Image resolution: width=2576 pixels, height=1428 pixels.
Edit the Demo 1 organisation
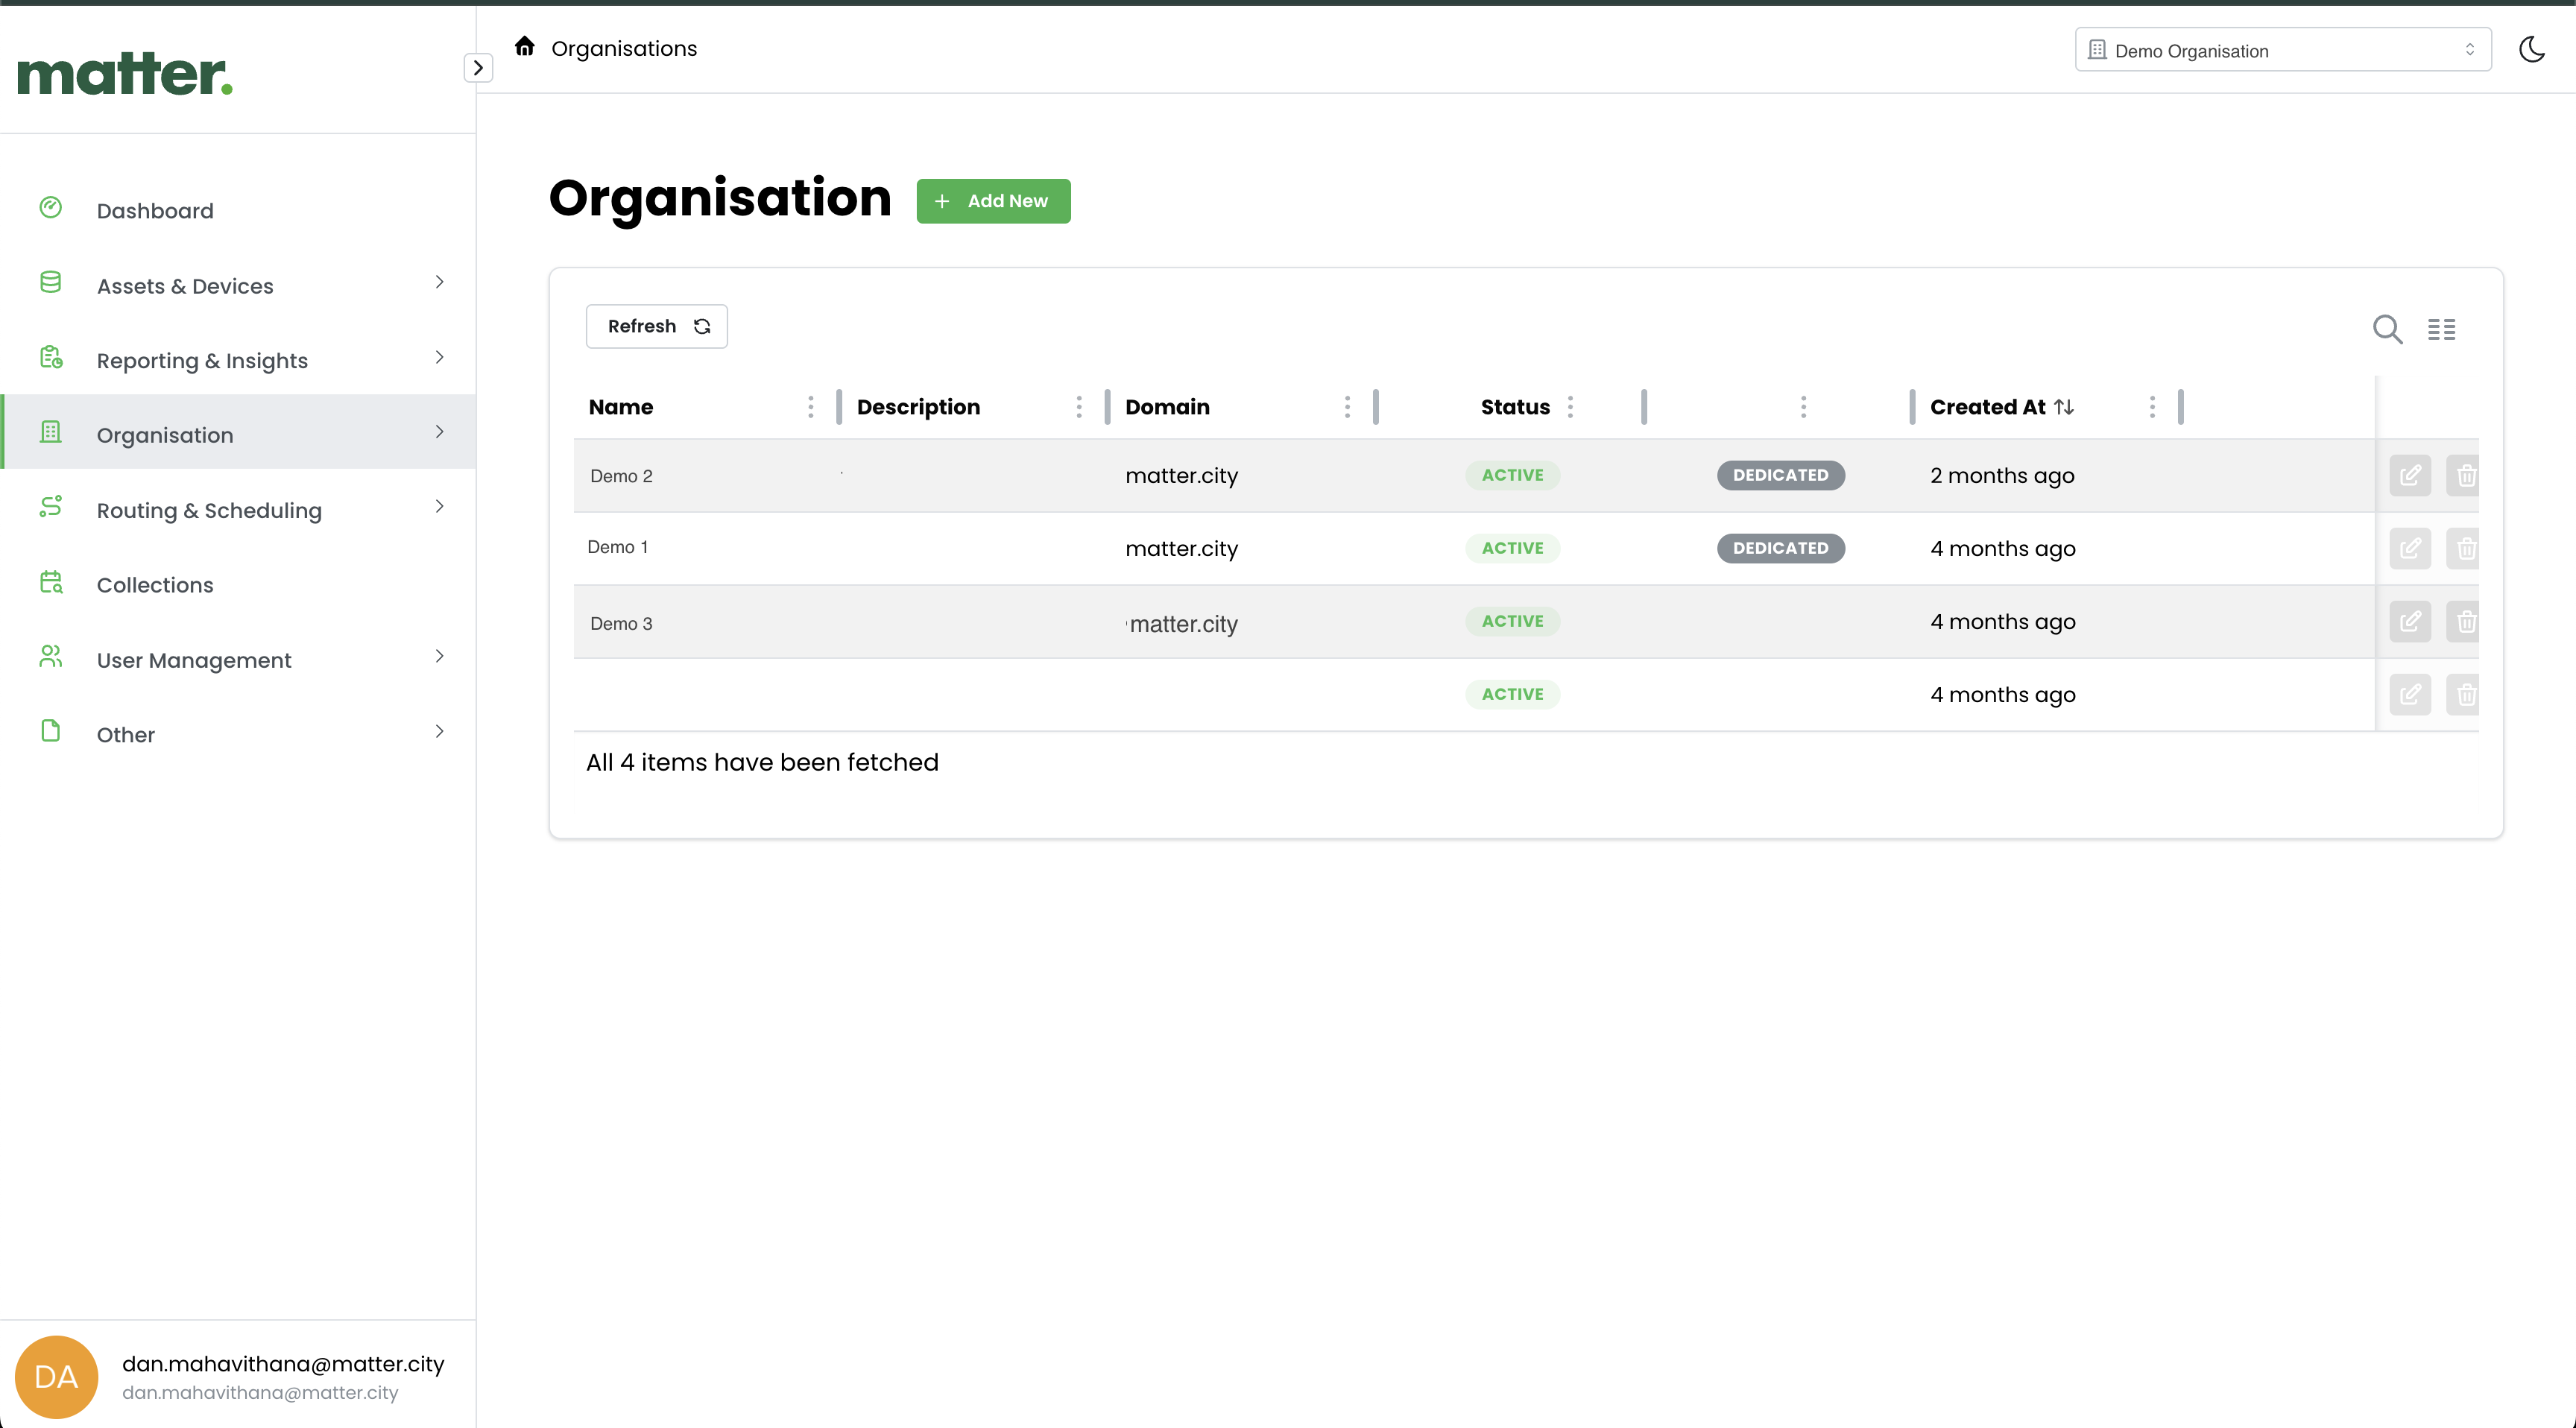[x=2410, y=548]
